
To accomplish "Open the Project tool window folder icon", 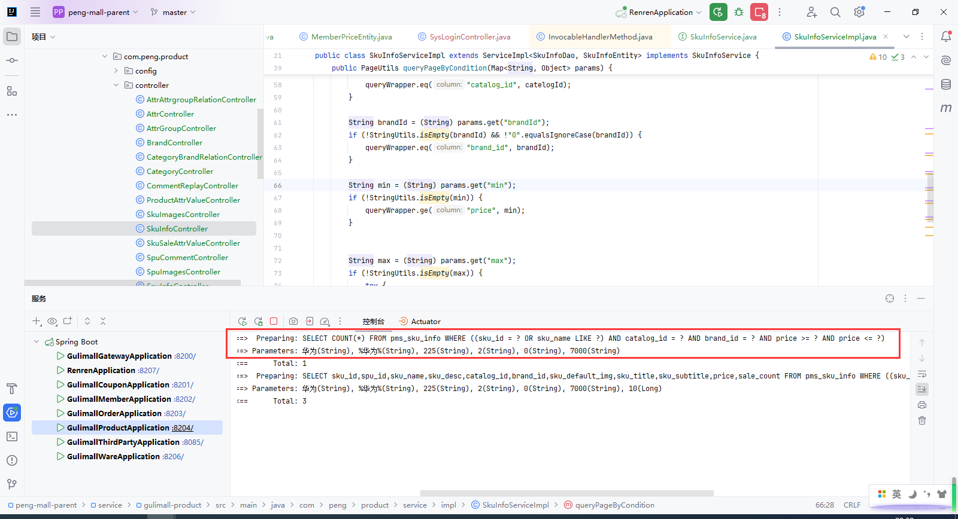I will 12,36.
